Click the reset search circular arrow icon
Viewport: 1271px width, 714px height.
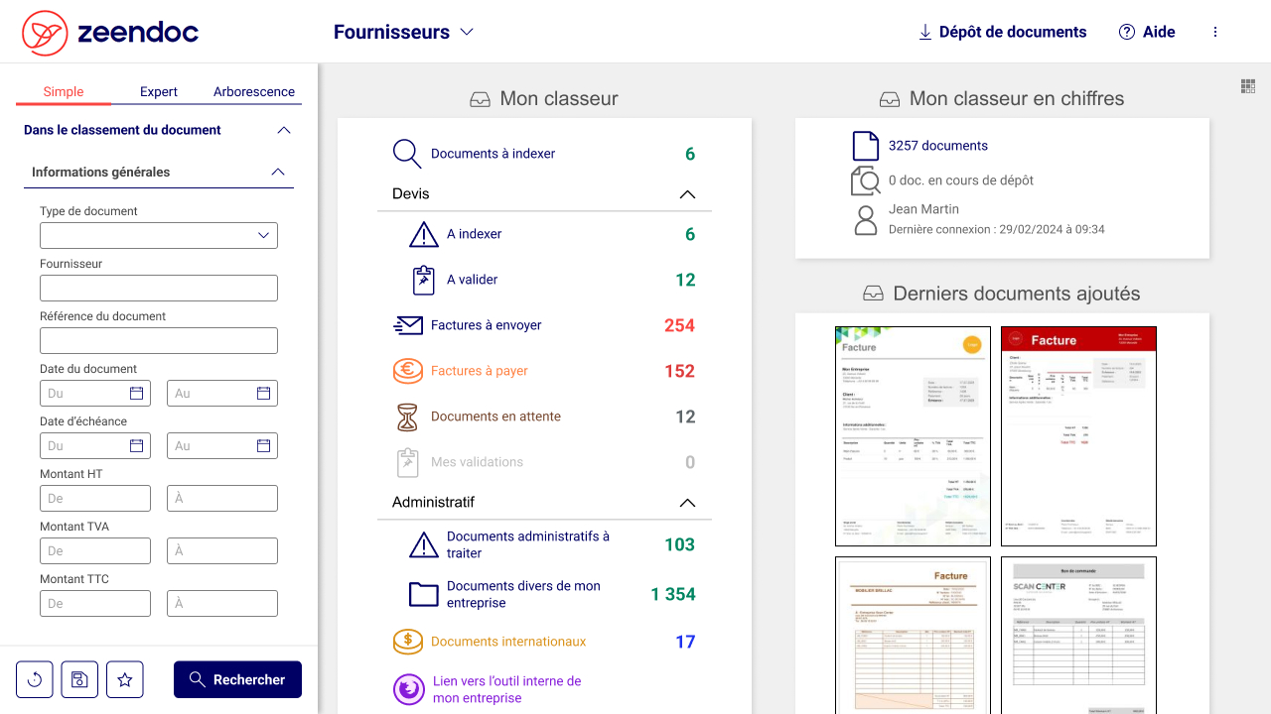[35, 679]
